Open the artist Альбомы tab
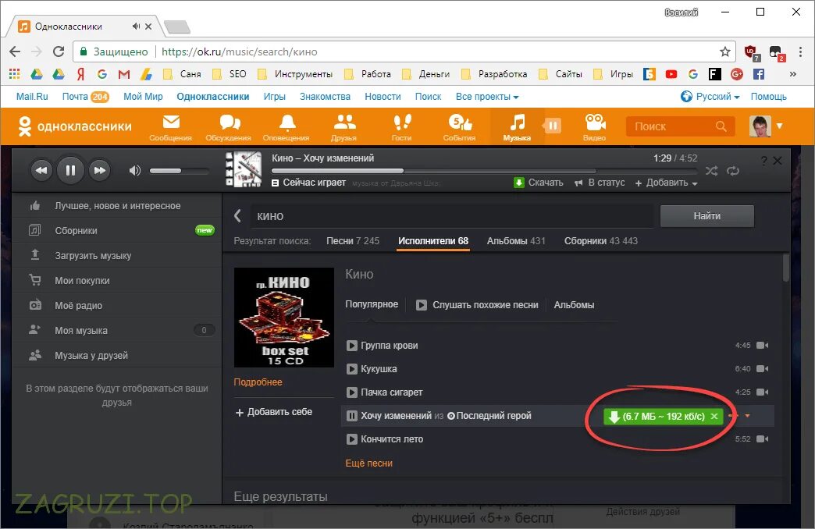The image size is (815, 529). pyautogui.click(x=574, y=305)
